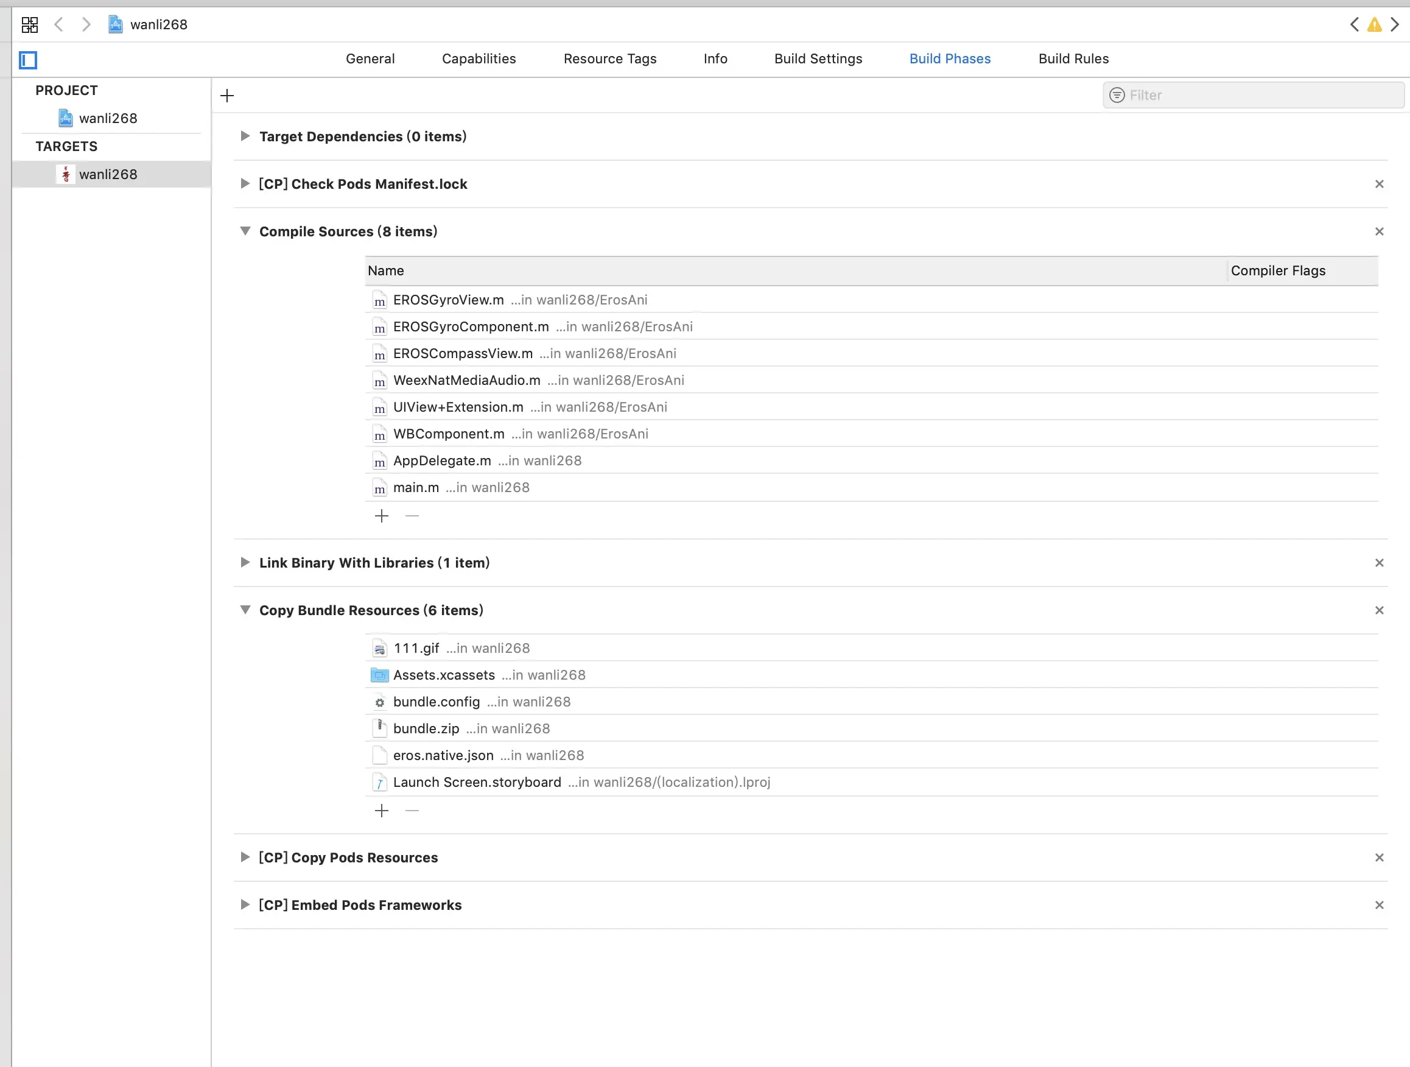Screen dimensions: 1410x1067
Task: Switch to the Build Settings tab
Action: [x=818, y=58]
